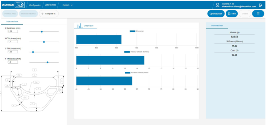Click the F Thickness slider handle
Screen dimensions: 267x126
coord(48,62)
